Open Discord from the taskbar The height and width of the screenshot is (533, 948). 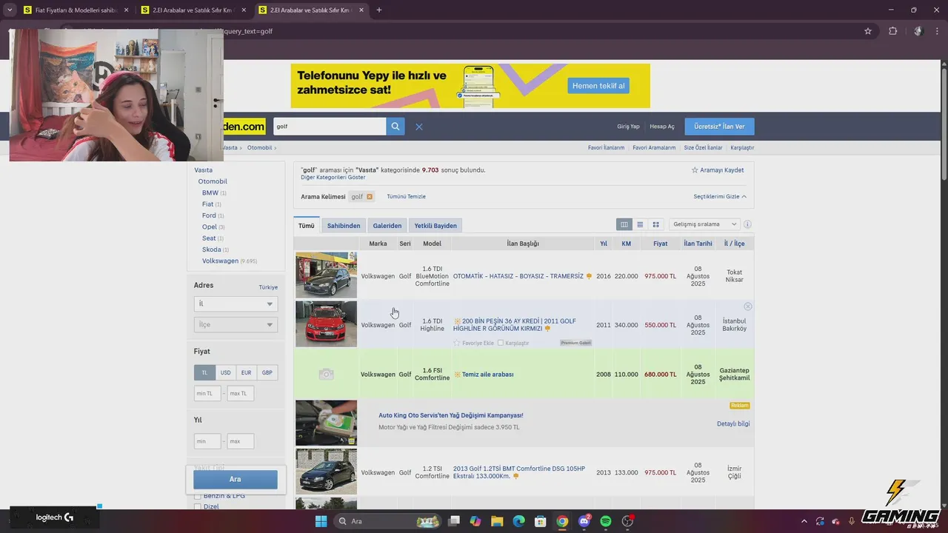tap(584, 521)
